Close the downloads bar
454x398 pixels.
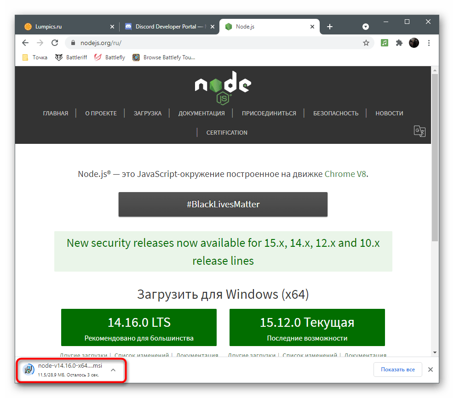pos(430,370)
